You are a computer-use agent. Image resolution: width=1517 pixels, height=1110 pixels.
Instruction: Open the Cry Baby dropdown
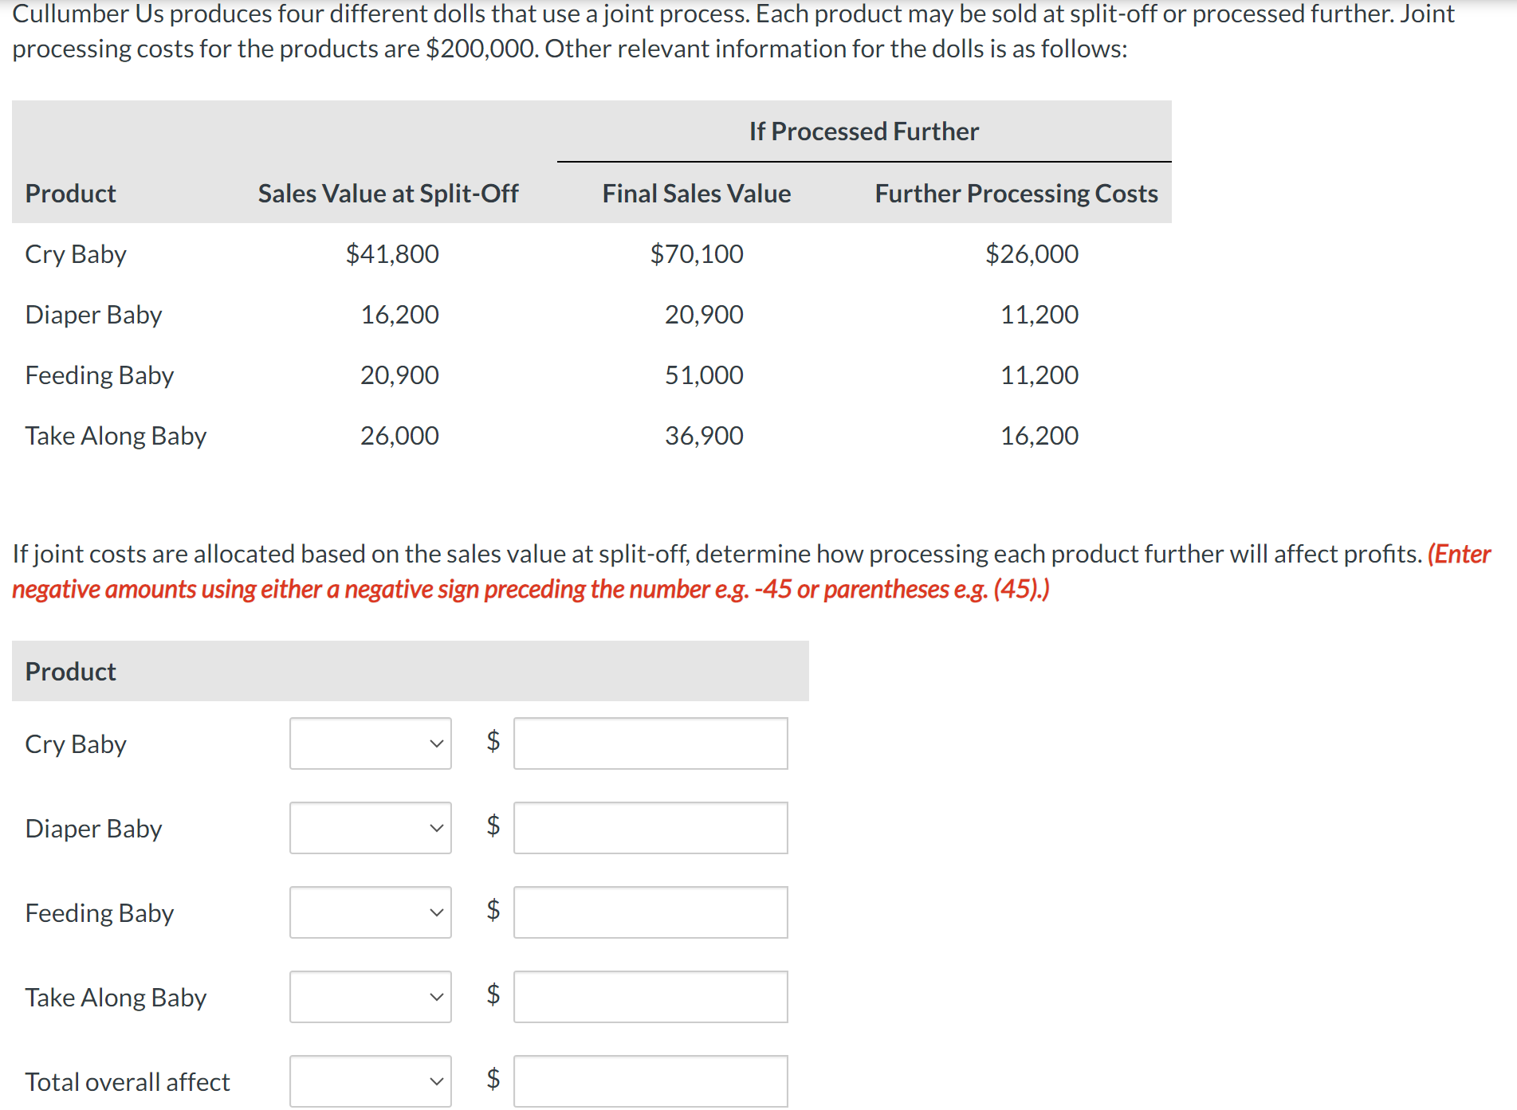[371, 743]
